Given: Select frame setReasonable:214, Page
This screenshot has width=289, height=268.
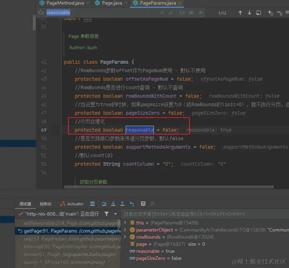Looking at the screenshot, I should pyautogui.click(x=67, y=223).
